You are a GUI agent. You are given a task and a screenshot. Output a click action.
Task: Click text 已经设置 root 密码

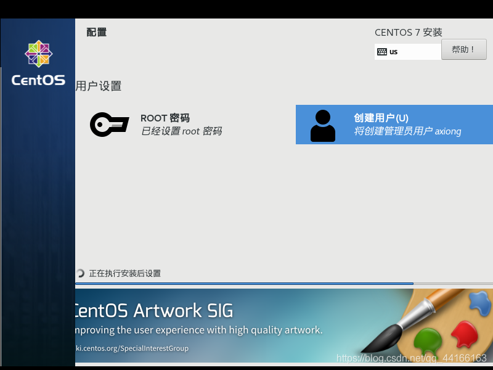pyautogui.click(x=181, y=131)
